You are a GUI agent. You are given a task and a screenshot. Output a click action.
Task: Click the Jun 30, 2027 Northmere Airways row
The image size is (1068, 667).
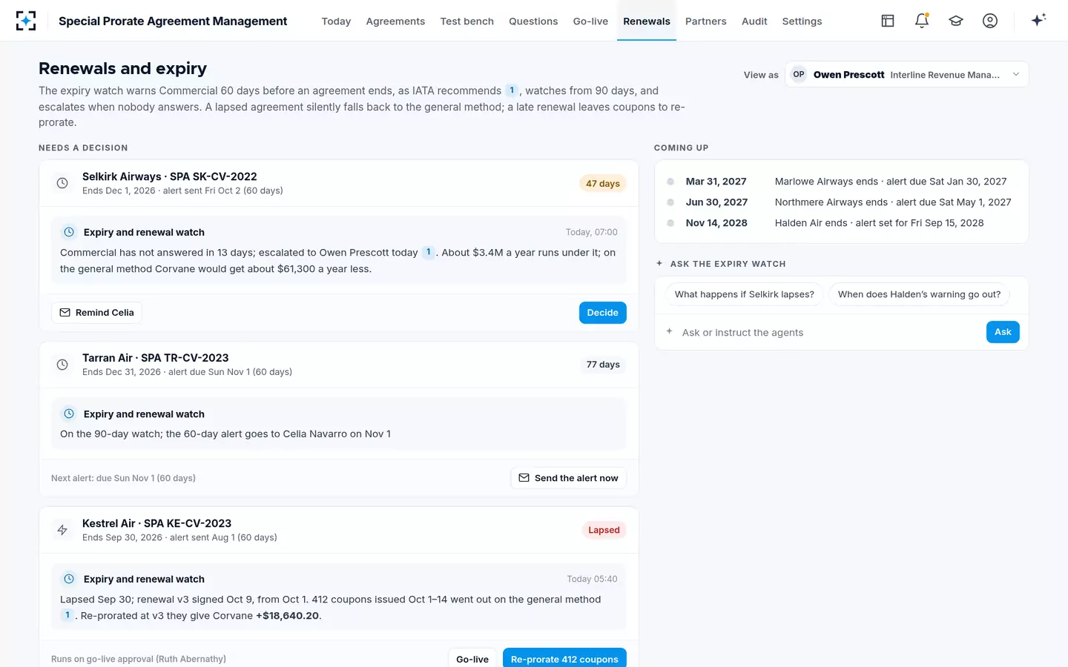click(841, 202)
